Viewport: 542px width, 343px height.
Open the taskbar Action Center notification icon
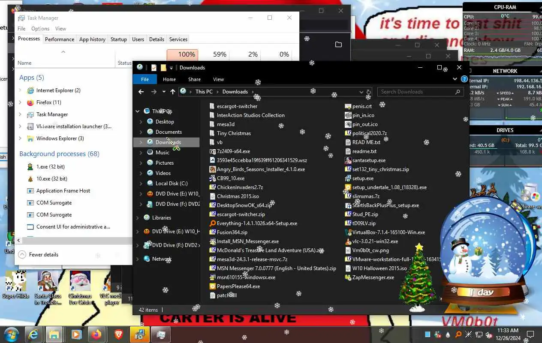tap(530, 334)
